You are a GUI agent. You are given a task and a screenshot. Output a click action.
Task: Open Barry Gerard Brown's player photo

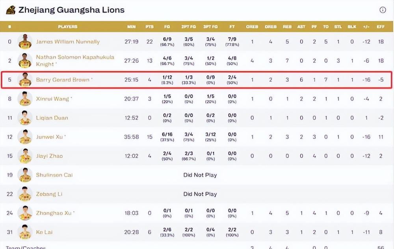click(25, 79)
